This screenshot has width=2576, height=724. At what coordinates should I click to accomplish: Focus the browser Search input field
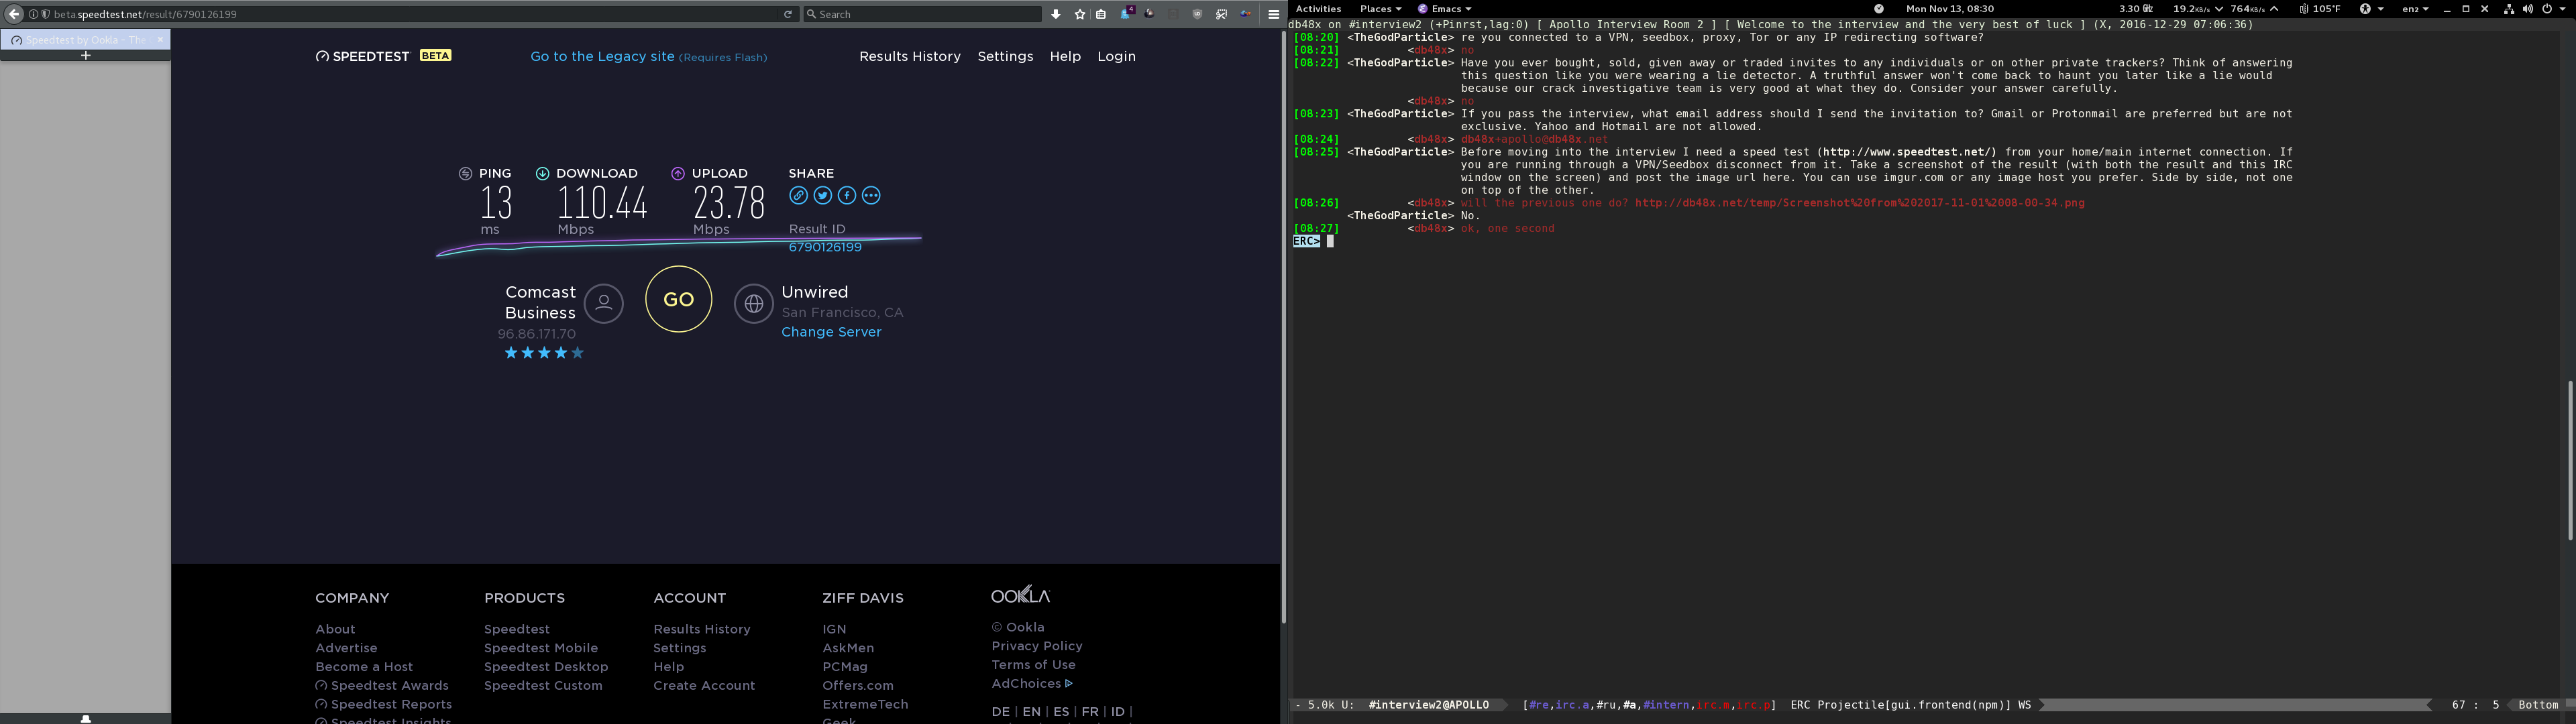[x=922, y=14]
